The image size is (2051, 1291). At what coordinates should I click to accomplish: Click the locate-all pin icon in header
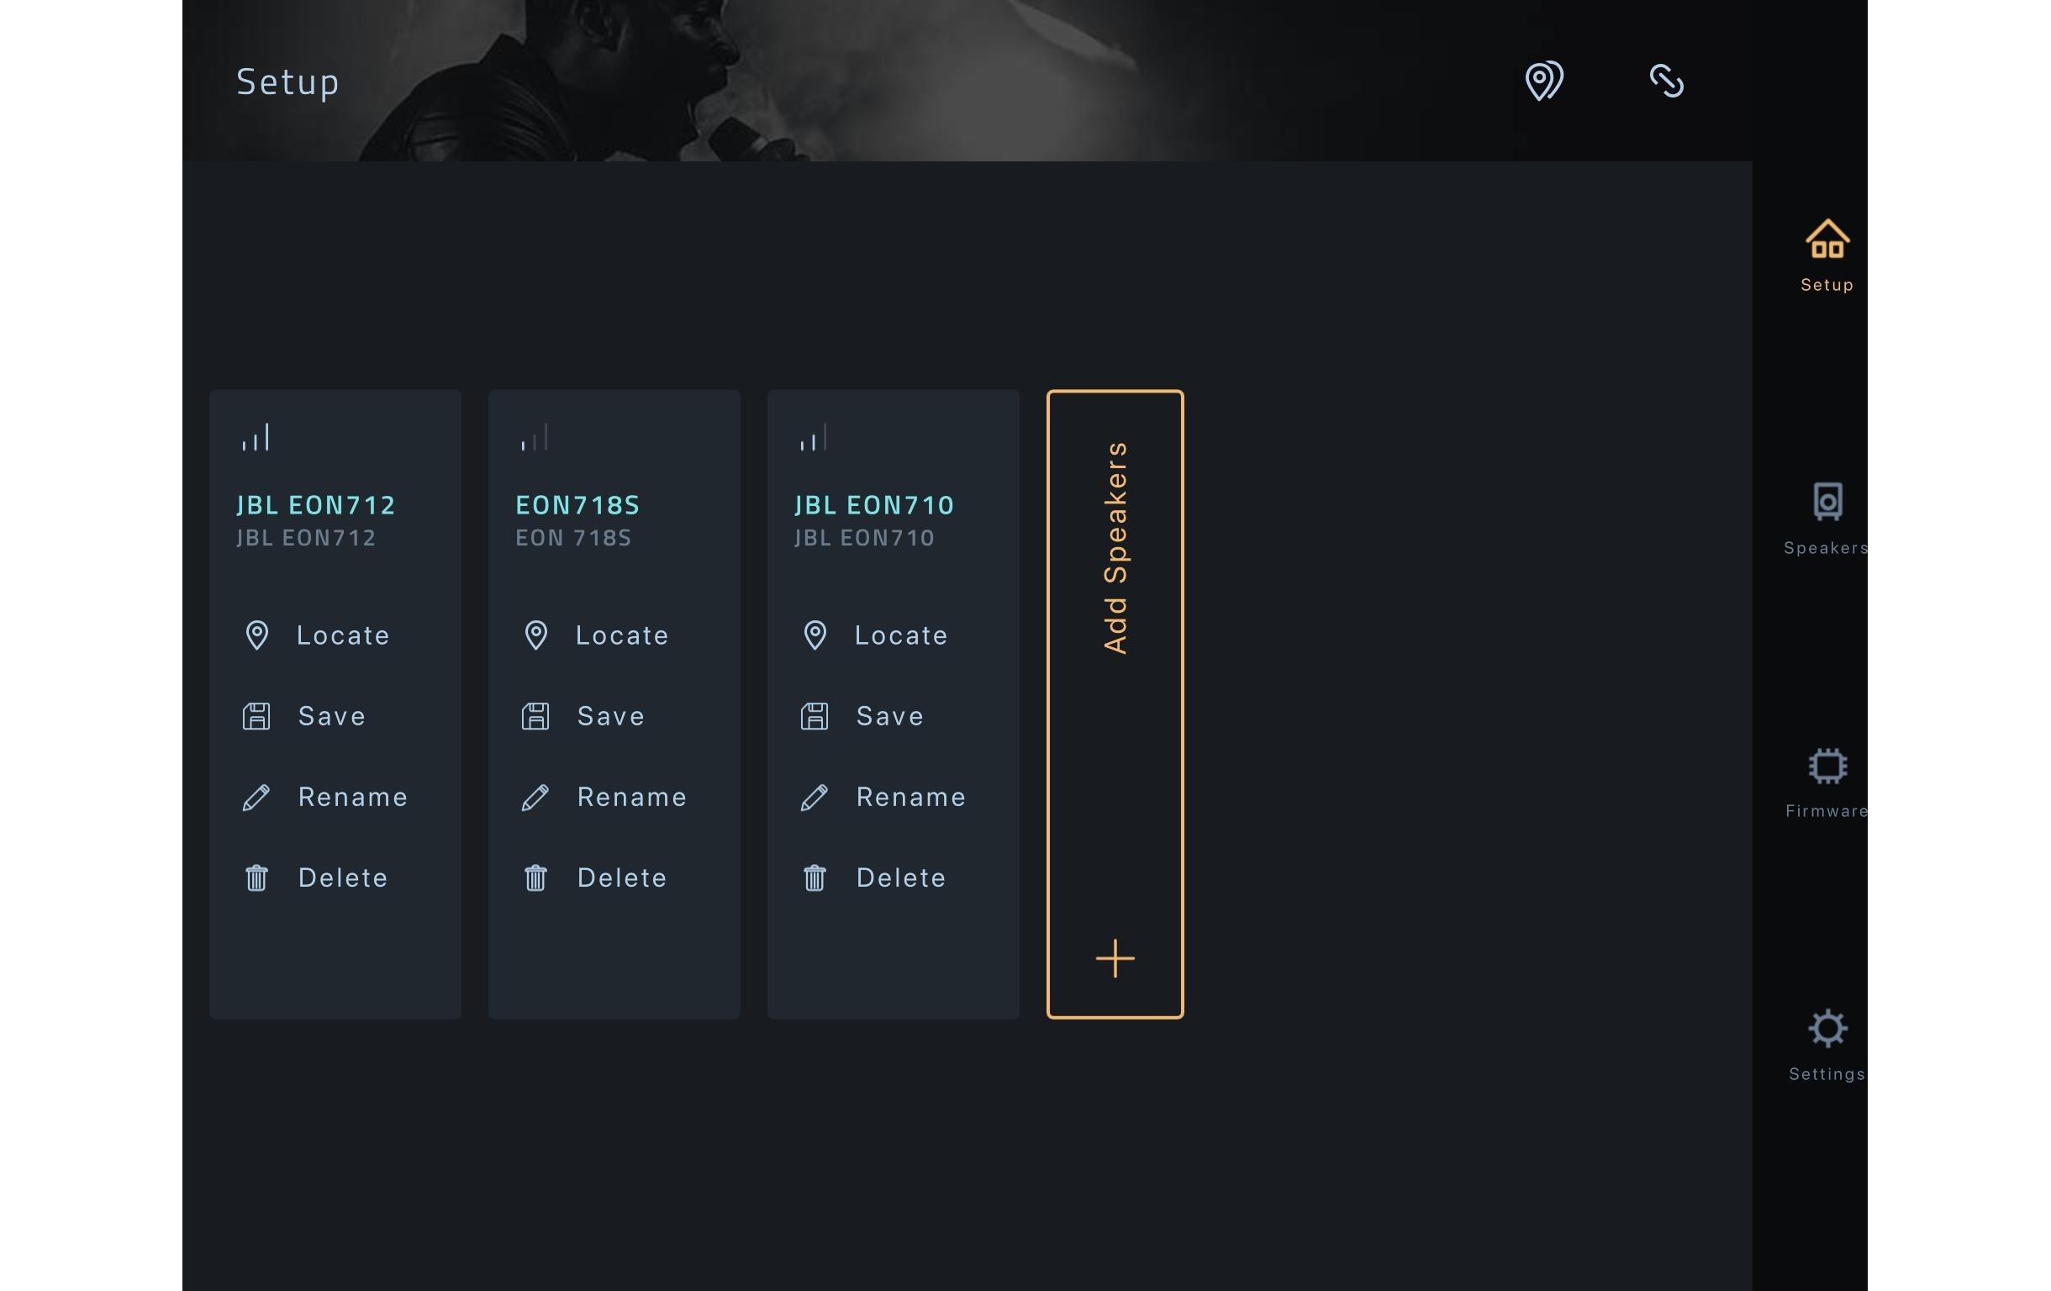[1543, 81]
